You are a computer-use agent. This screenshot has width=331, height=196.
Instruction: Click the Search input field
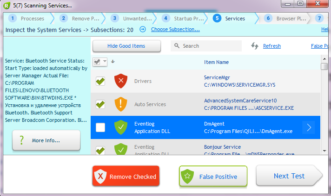click(206, 46)
